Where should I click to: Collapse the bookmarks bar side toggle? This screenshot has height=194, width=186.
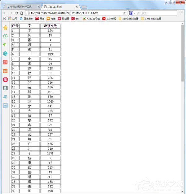coord(5,19)
